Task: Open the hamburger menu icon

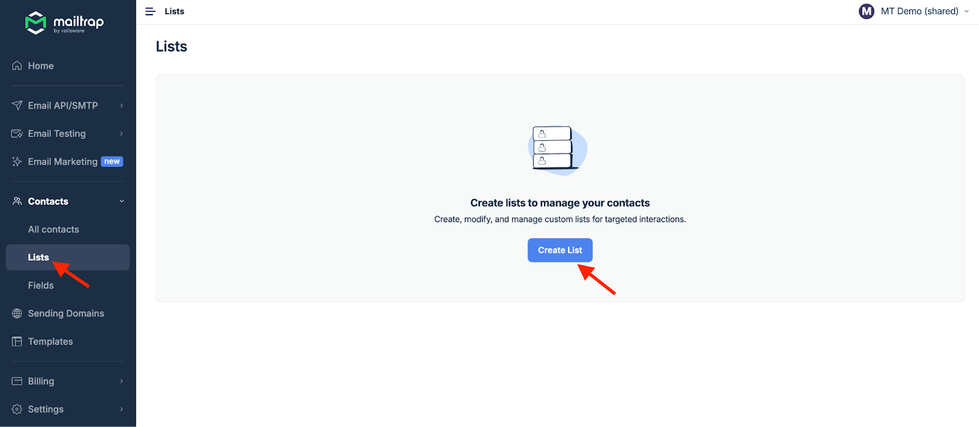Action: tap(151, 11)
